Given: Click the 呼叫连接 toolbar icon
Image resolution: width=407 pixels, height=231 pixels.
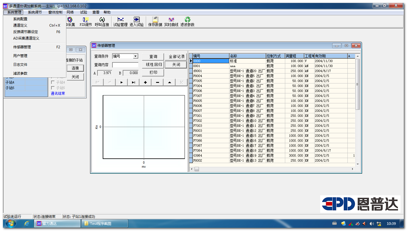Looking at the screenshot, I should click(x=102, y=22).
